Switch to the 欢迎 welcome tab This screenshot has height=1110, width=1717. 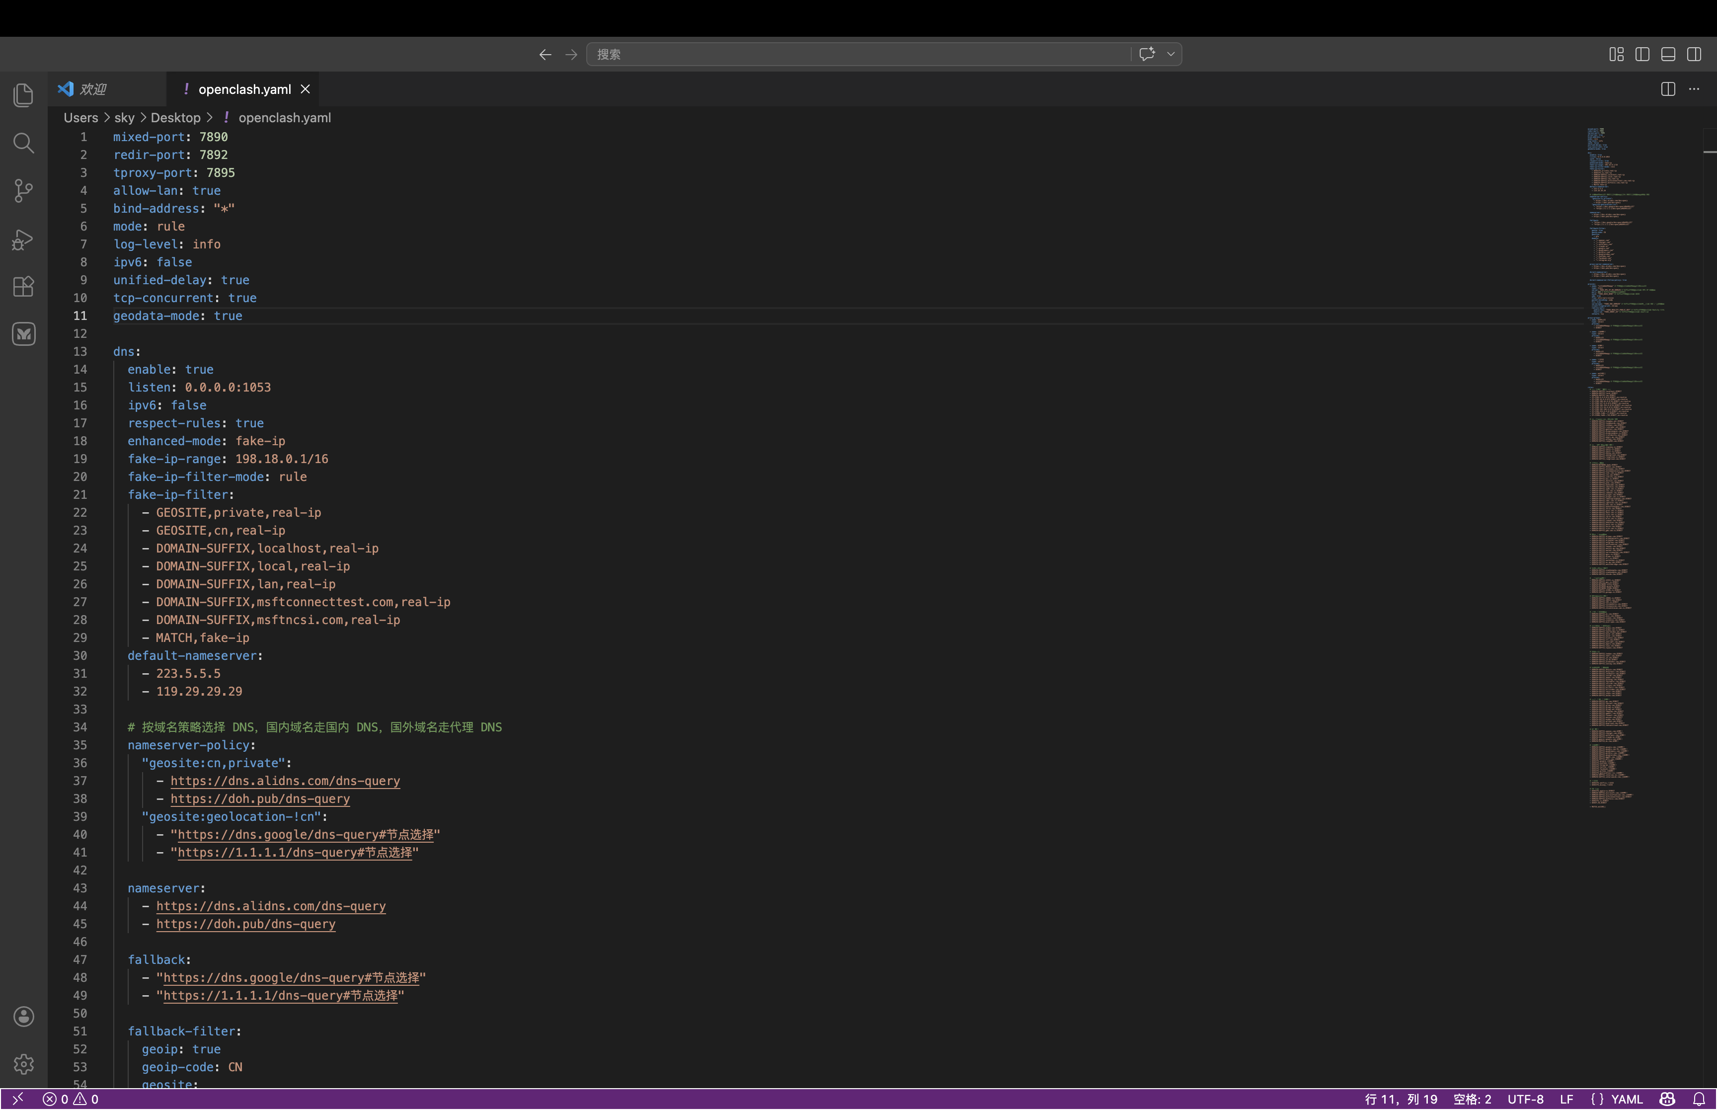click(94, 88)
